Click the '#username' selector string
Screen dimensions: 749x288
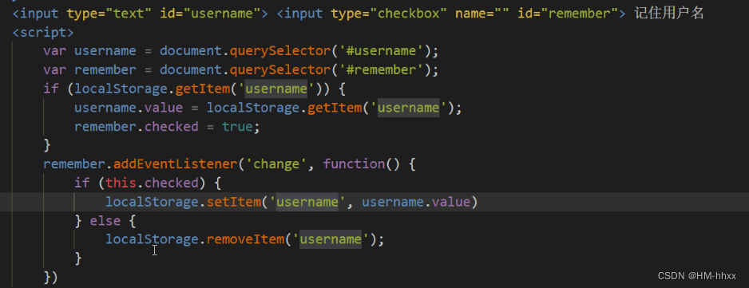(381, 51)
